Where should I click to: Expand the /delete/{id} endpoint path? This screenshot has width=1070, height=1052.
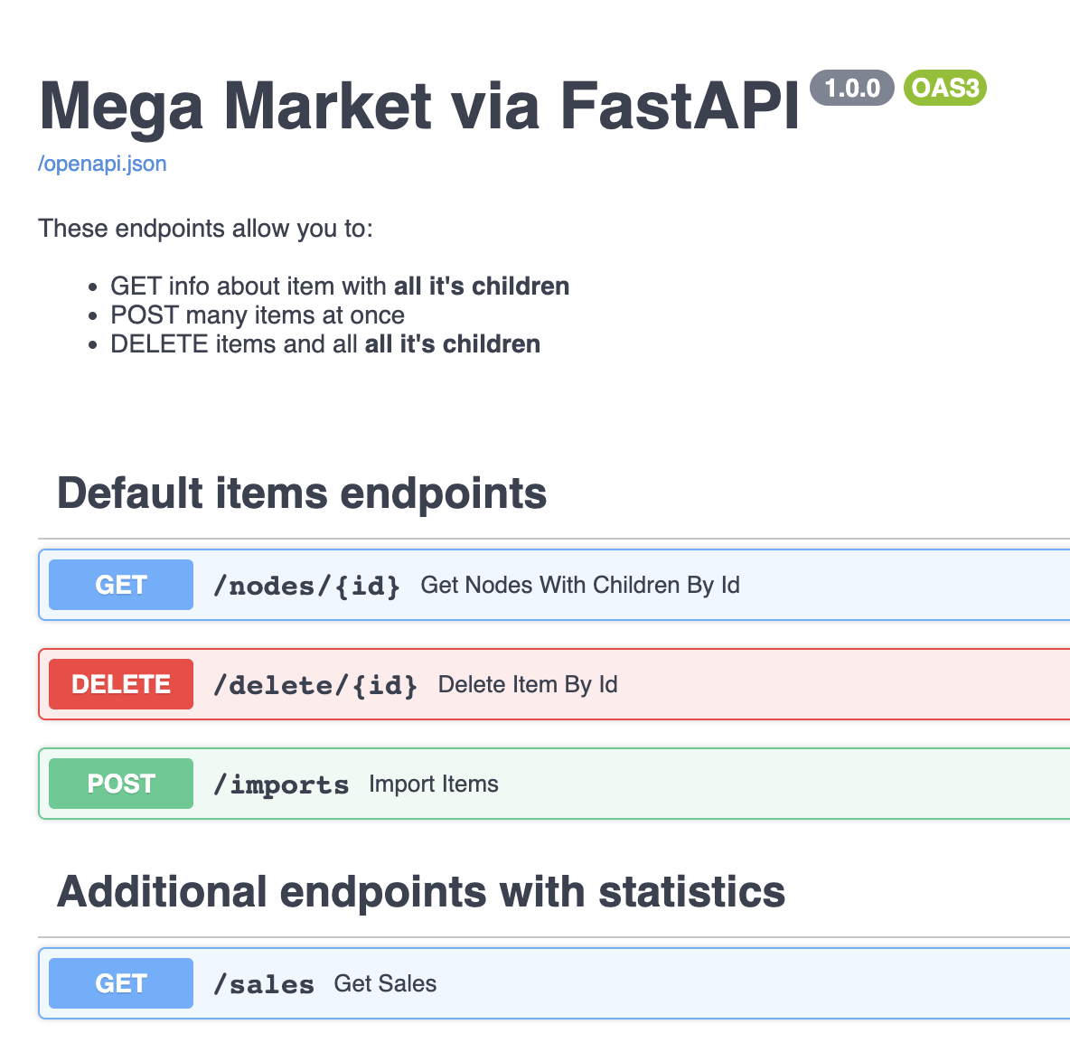[x=315, y=685]
